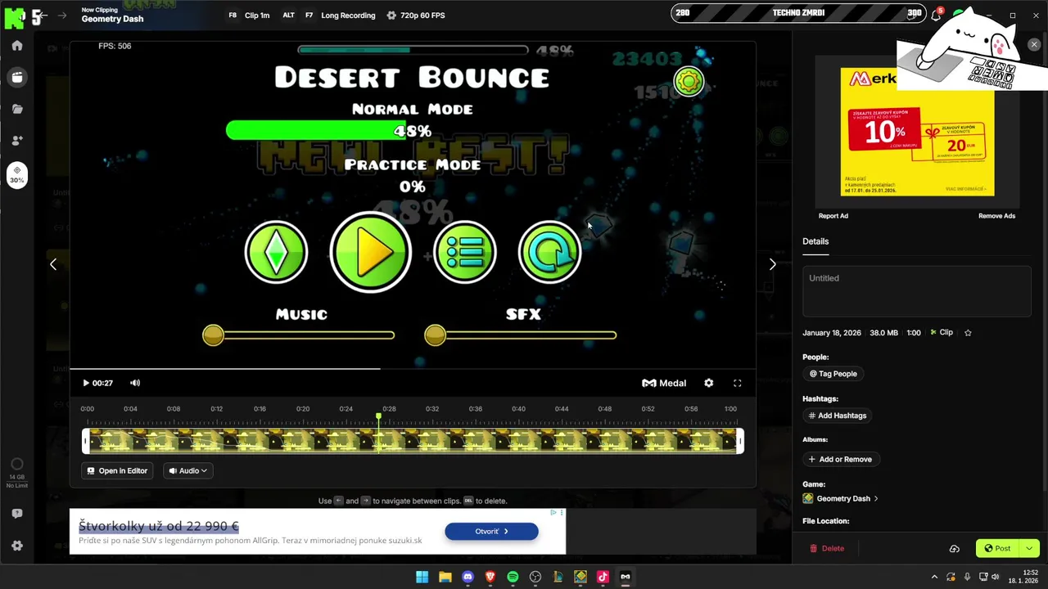This screenshot has width=1048, height=589.
Task: Star the clip as favorite
Action: 968,333
